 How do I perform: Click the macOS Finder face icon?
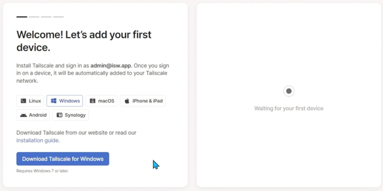[x=93, y=101]
